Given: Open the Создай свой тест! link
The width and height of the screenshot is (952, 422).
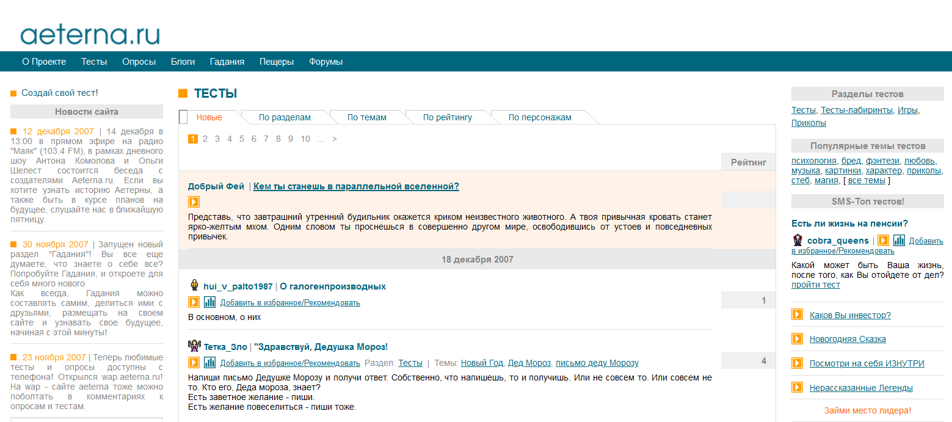Looking at the screenshot, I should click(59, 93).
